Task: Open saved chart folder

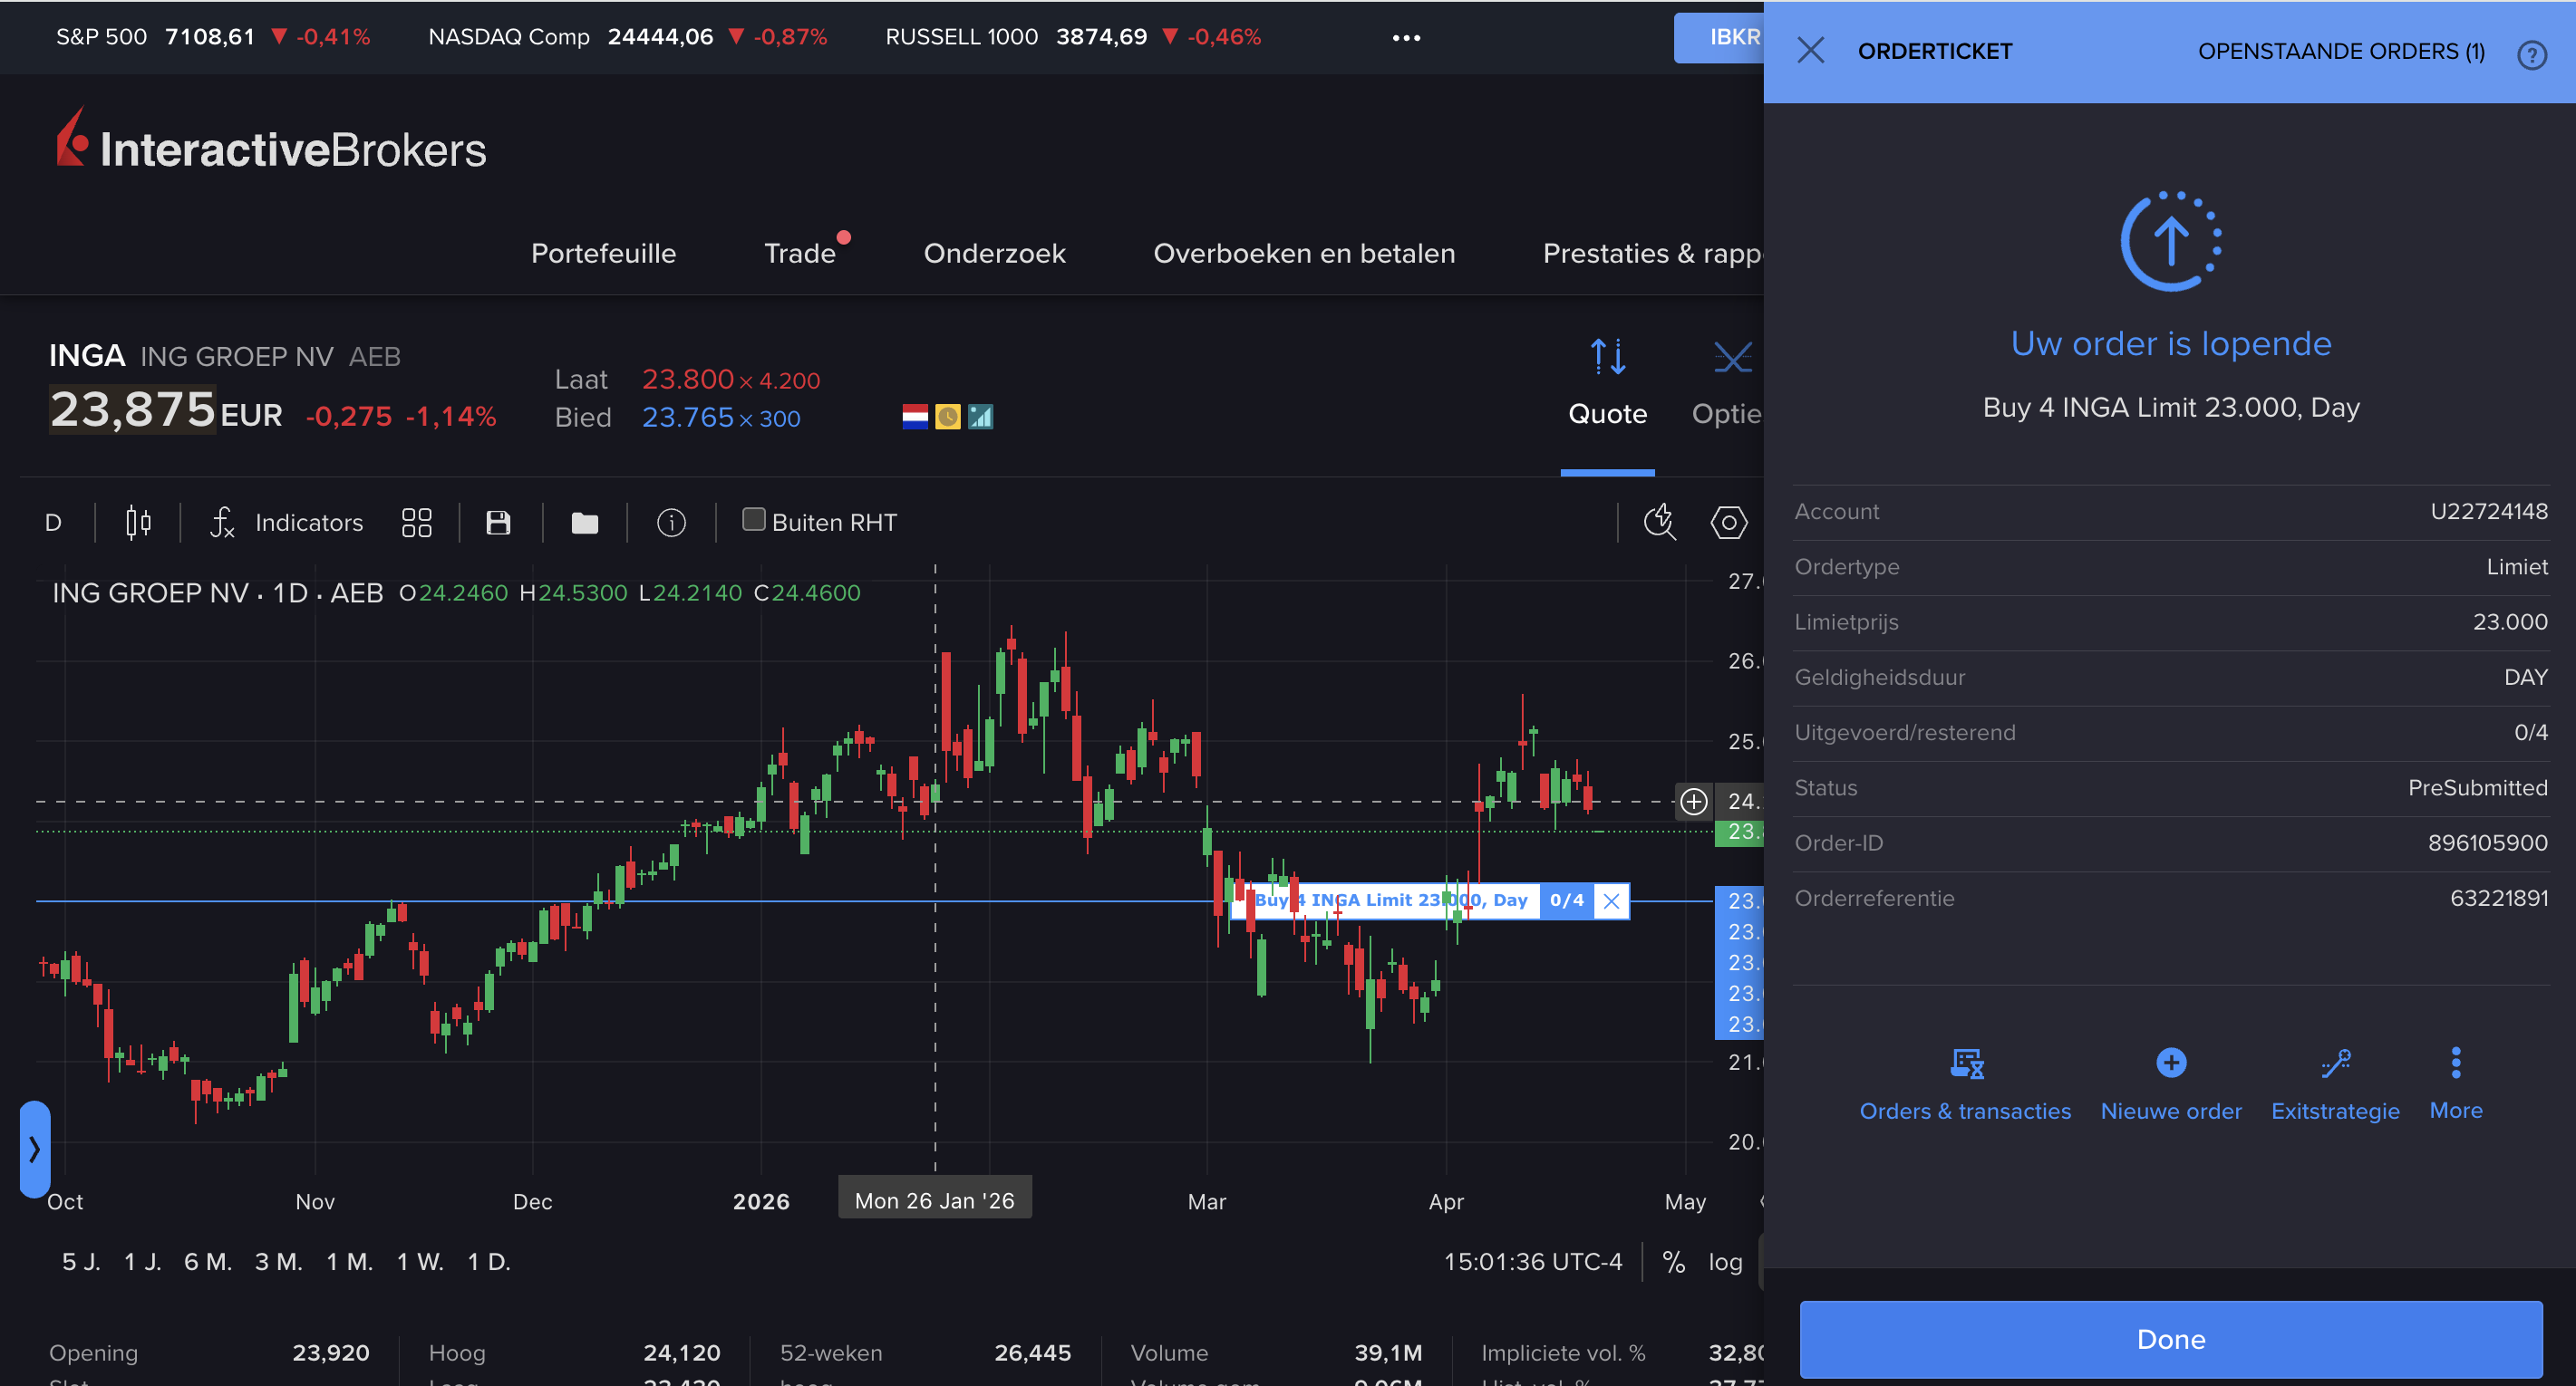Action: (x=584, y=523)
